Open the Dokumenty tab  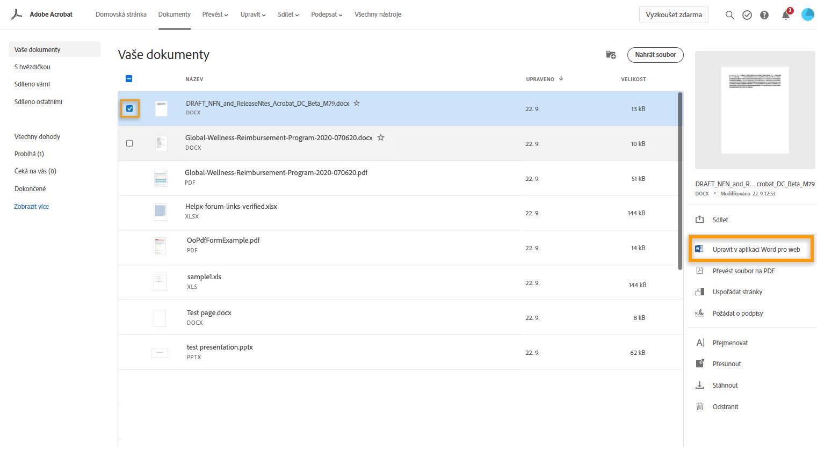tap(175, 14)
